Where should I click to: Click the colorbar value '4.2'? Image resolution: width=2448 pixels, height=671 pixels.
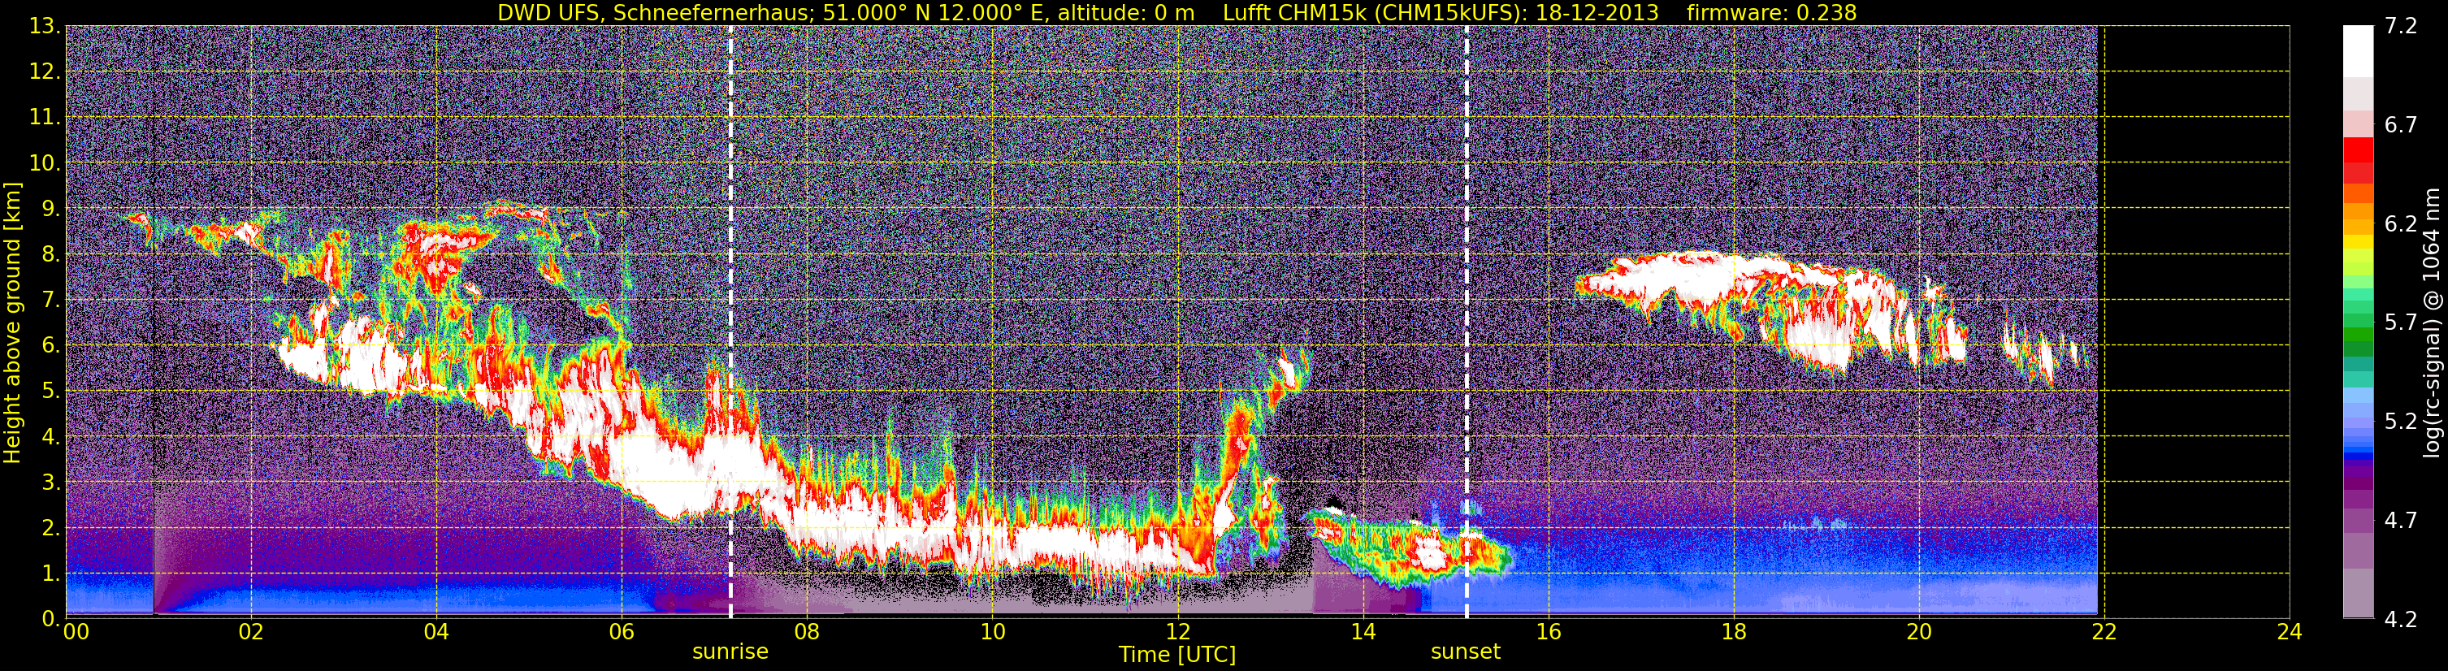coord(2401,619)
